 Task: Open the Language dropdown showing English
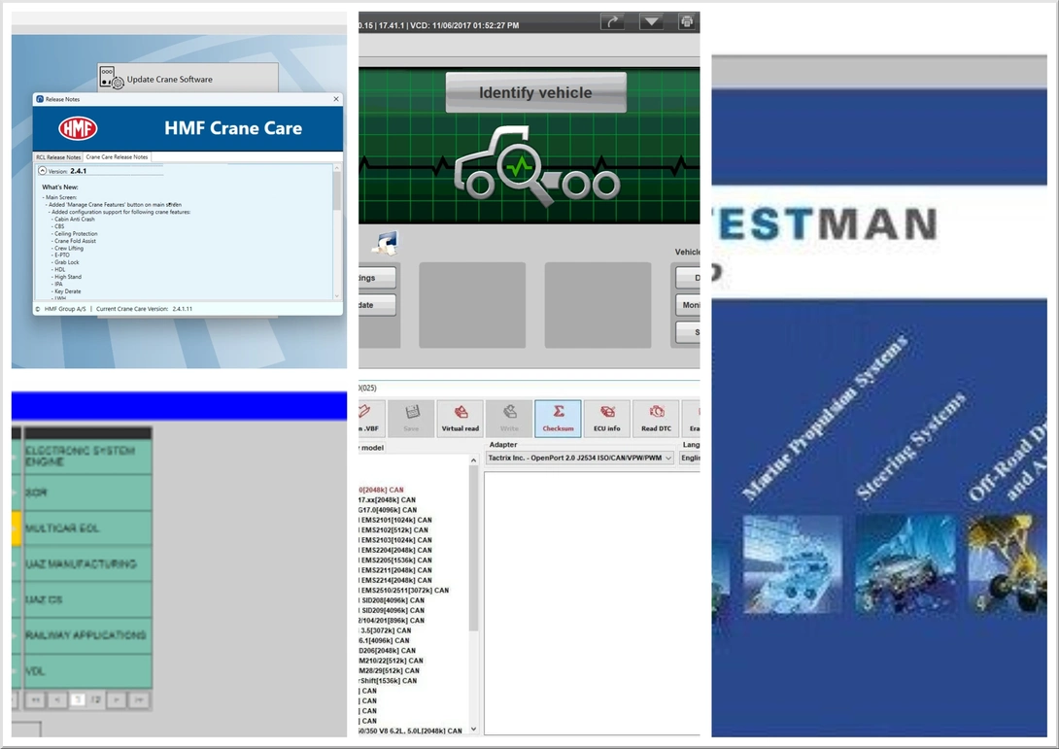tap(690, 458)
